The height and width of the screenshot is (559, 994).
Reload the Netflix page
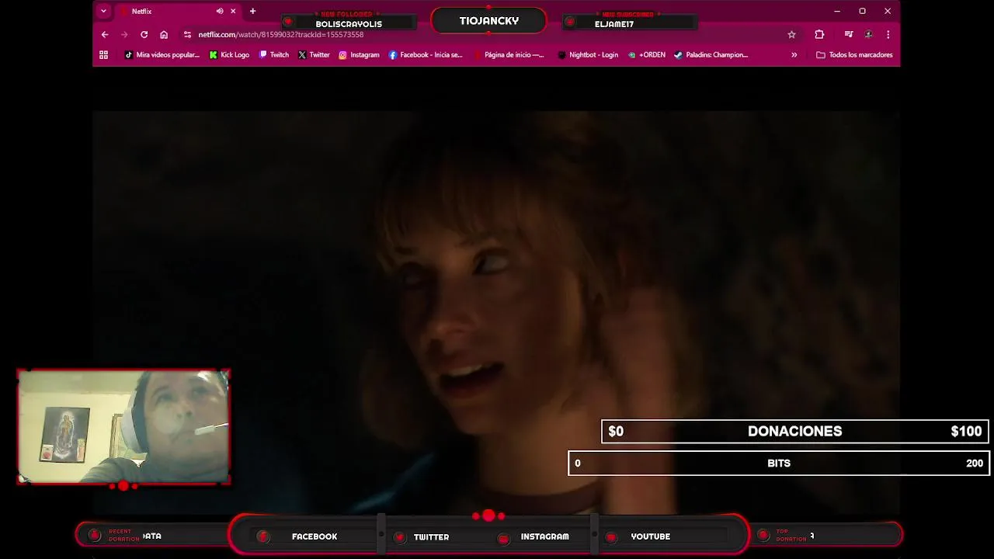(144, 34)
